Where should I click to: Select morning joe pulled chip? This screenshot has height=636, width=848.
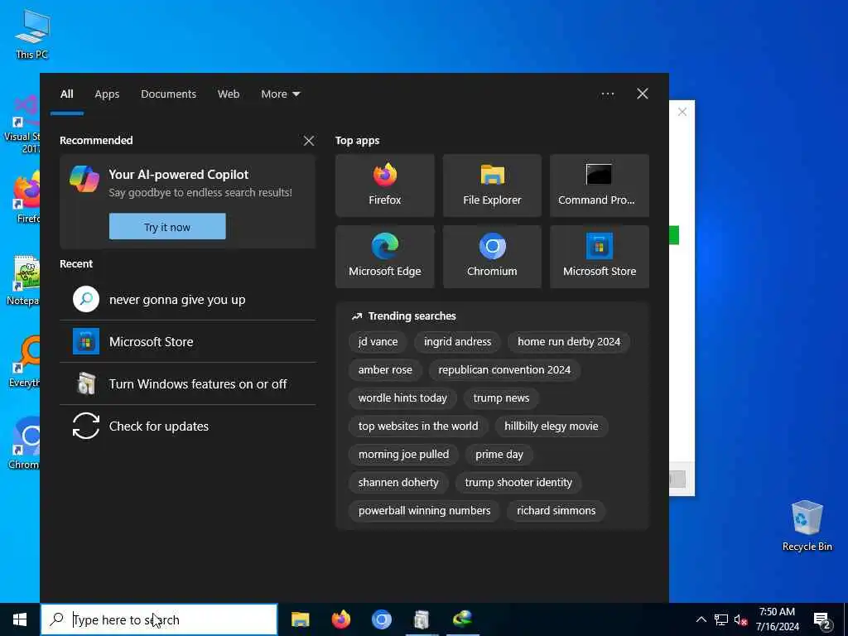click(403, 455)
